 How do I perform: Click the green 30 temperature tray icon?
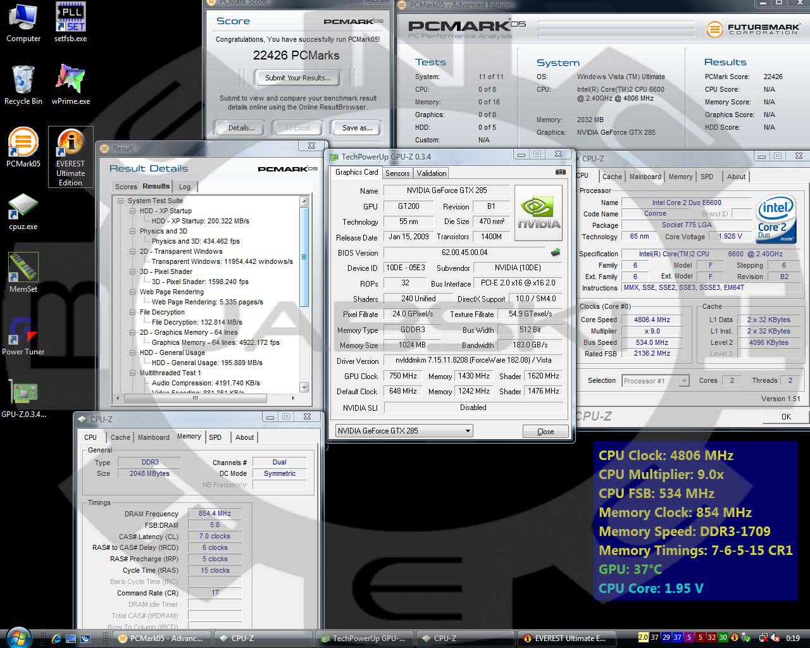(x=723, y=638)
